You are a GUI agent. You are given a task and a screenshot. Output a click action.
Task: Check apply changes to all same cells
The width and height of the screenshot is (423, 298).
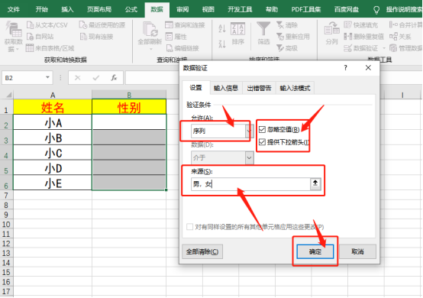point(189,226)
